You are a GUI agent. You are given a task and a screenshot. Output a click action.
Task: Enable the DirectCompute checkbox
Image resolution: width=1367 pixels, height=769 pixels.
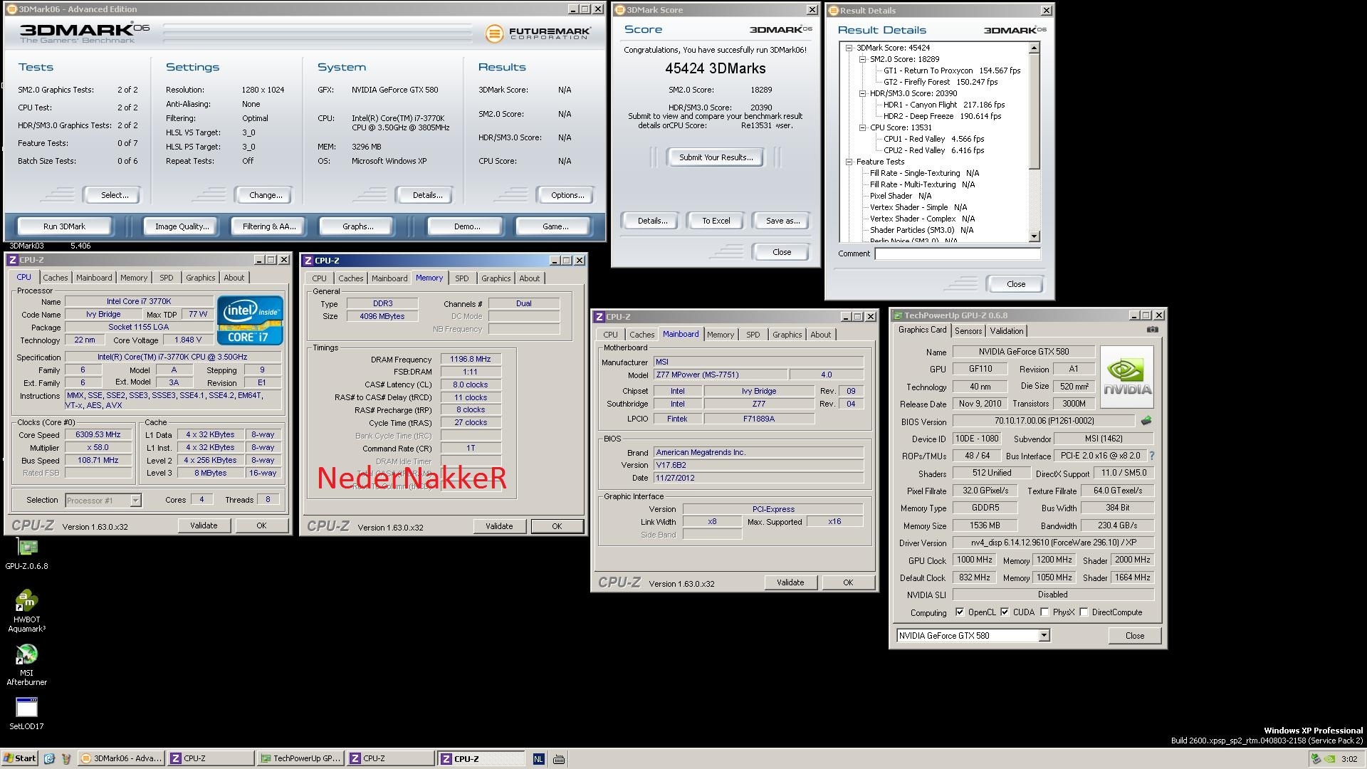1084,612
